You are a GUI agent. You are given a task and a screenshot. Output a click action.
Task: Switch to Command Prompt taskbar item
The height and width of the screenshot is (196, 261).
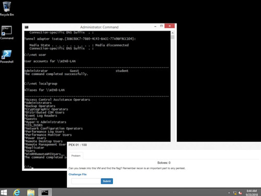coord(45,192)
